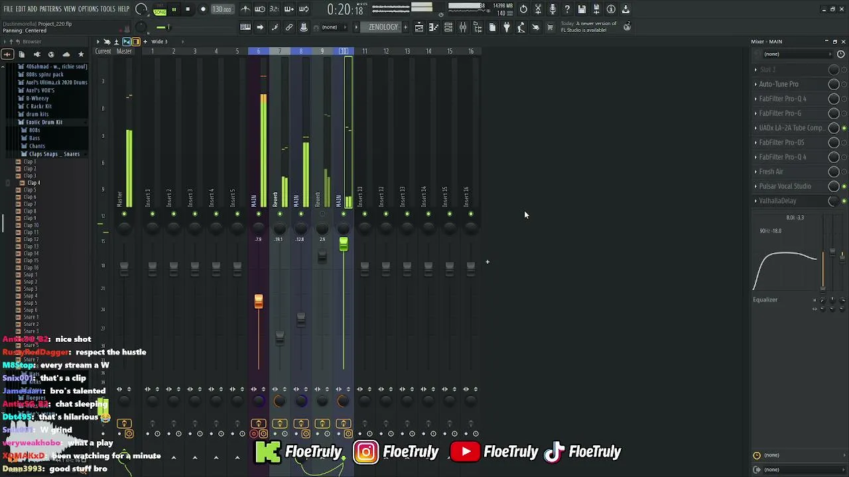Viewport: 849px width, 477px height.
Task: Click the tempo field showing 130
Action: pos(222,9)
